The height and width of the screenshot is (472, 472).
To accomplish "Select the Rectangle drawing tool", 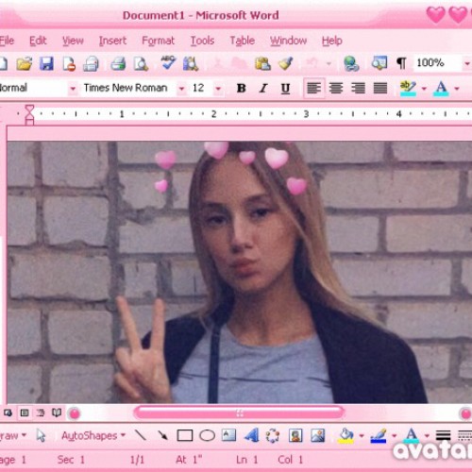I will [x=185, y=436].
